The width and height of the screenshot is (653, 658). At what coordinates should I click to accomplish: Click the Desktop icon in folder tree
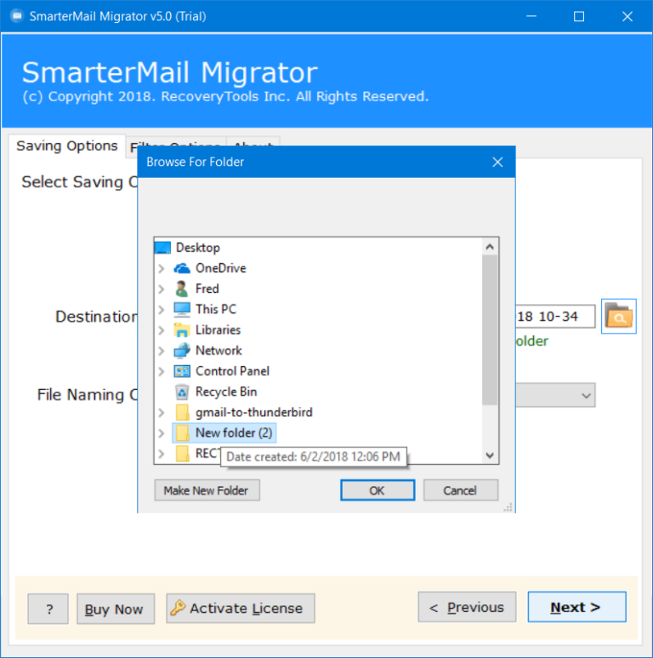coord(162,248)
